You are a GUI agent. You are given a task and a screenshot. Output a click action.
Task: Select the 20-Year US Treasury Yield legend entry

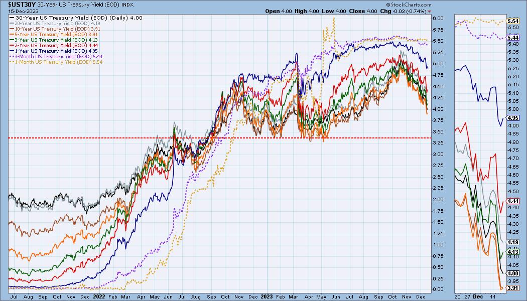[55, 24]
